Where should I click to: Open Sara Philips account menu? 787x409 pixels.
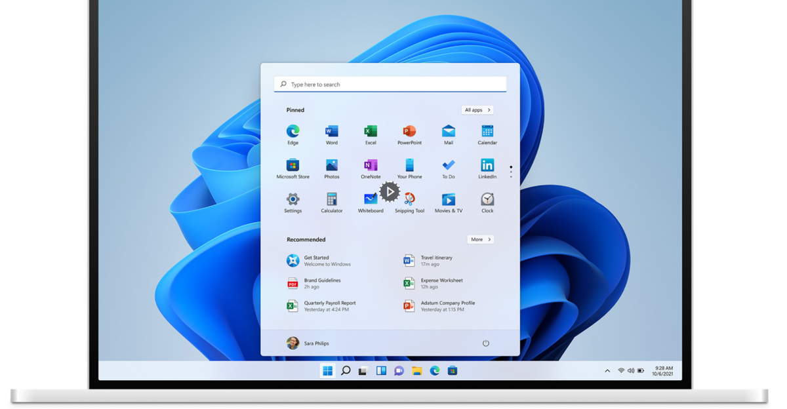(x=308, y=343)
